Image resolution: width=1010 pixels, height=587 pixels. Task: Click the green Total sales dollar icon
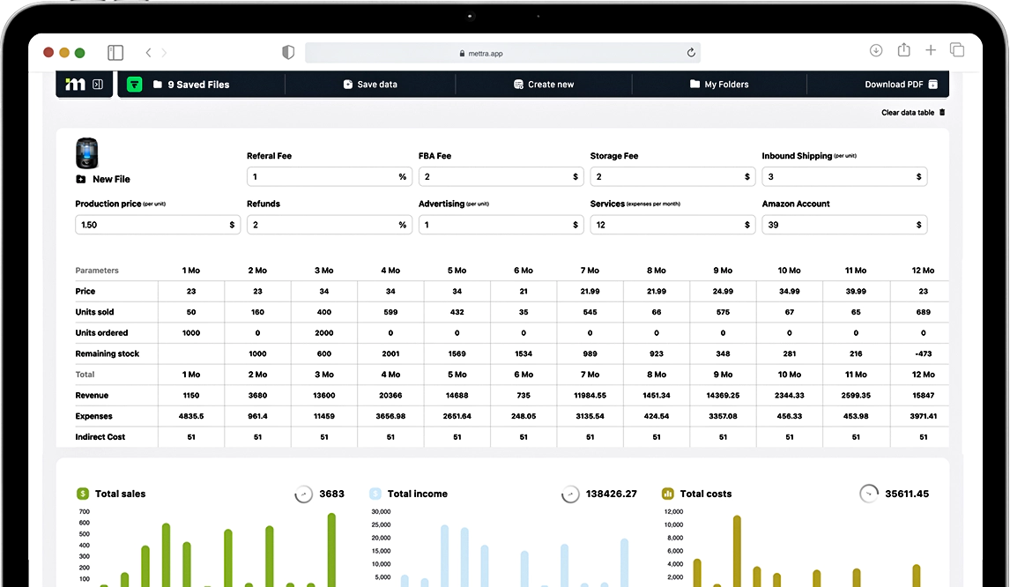tap(83, 494)
